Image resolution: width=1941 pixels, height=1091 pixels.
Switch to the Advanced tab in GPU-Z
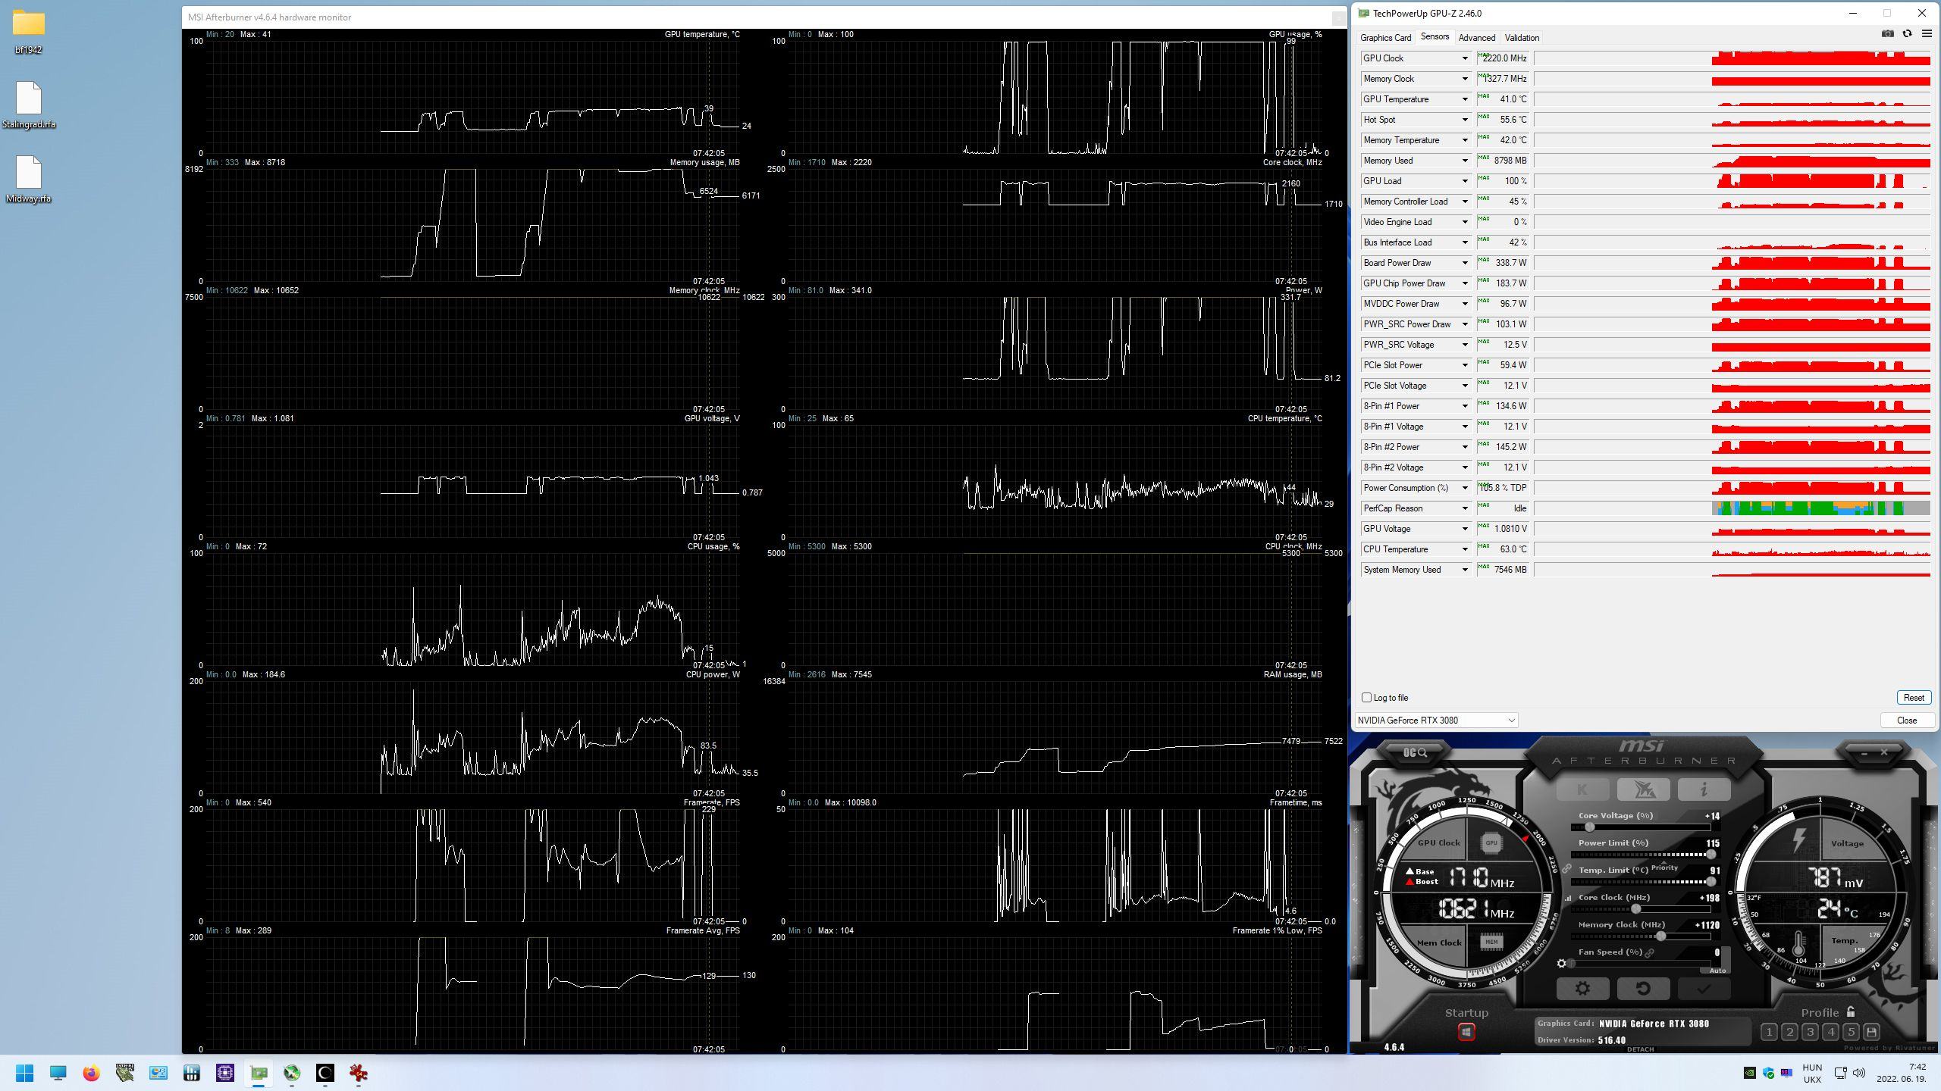click(1477, 38)
